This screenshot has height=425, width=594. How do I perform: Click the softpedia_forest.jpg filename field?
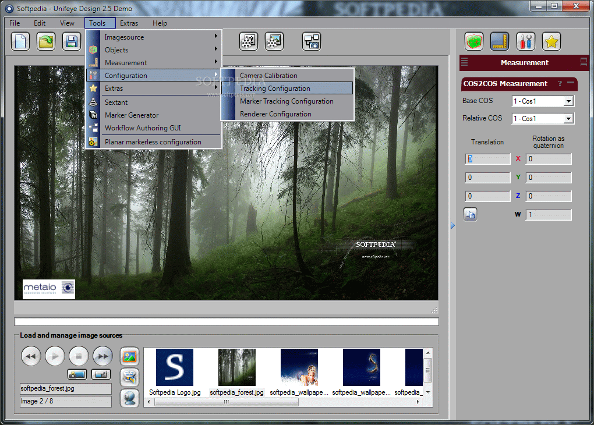click(66, 389)
